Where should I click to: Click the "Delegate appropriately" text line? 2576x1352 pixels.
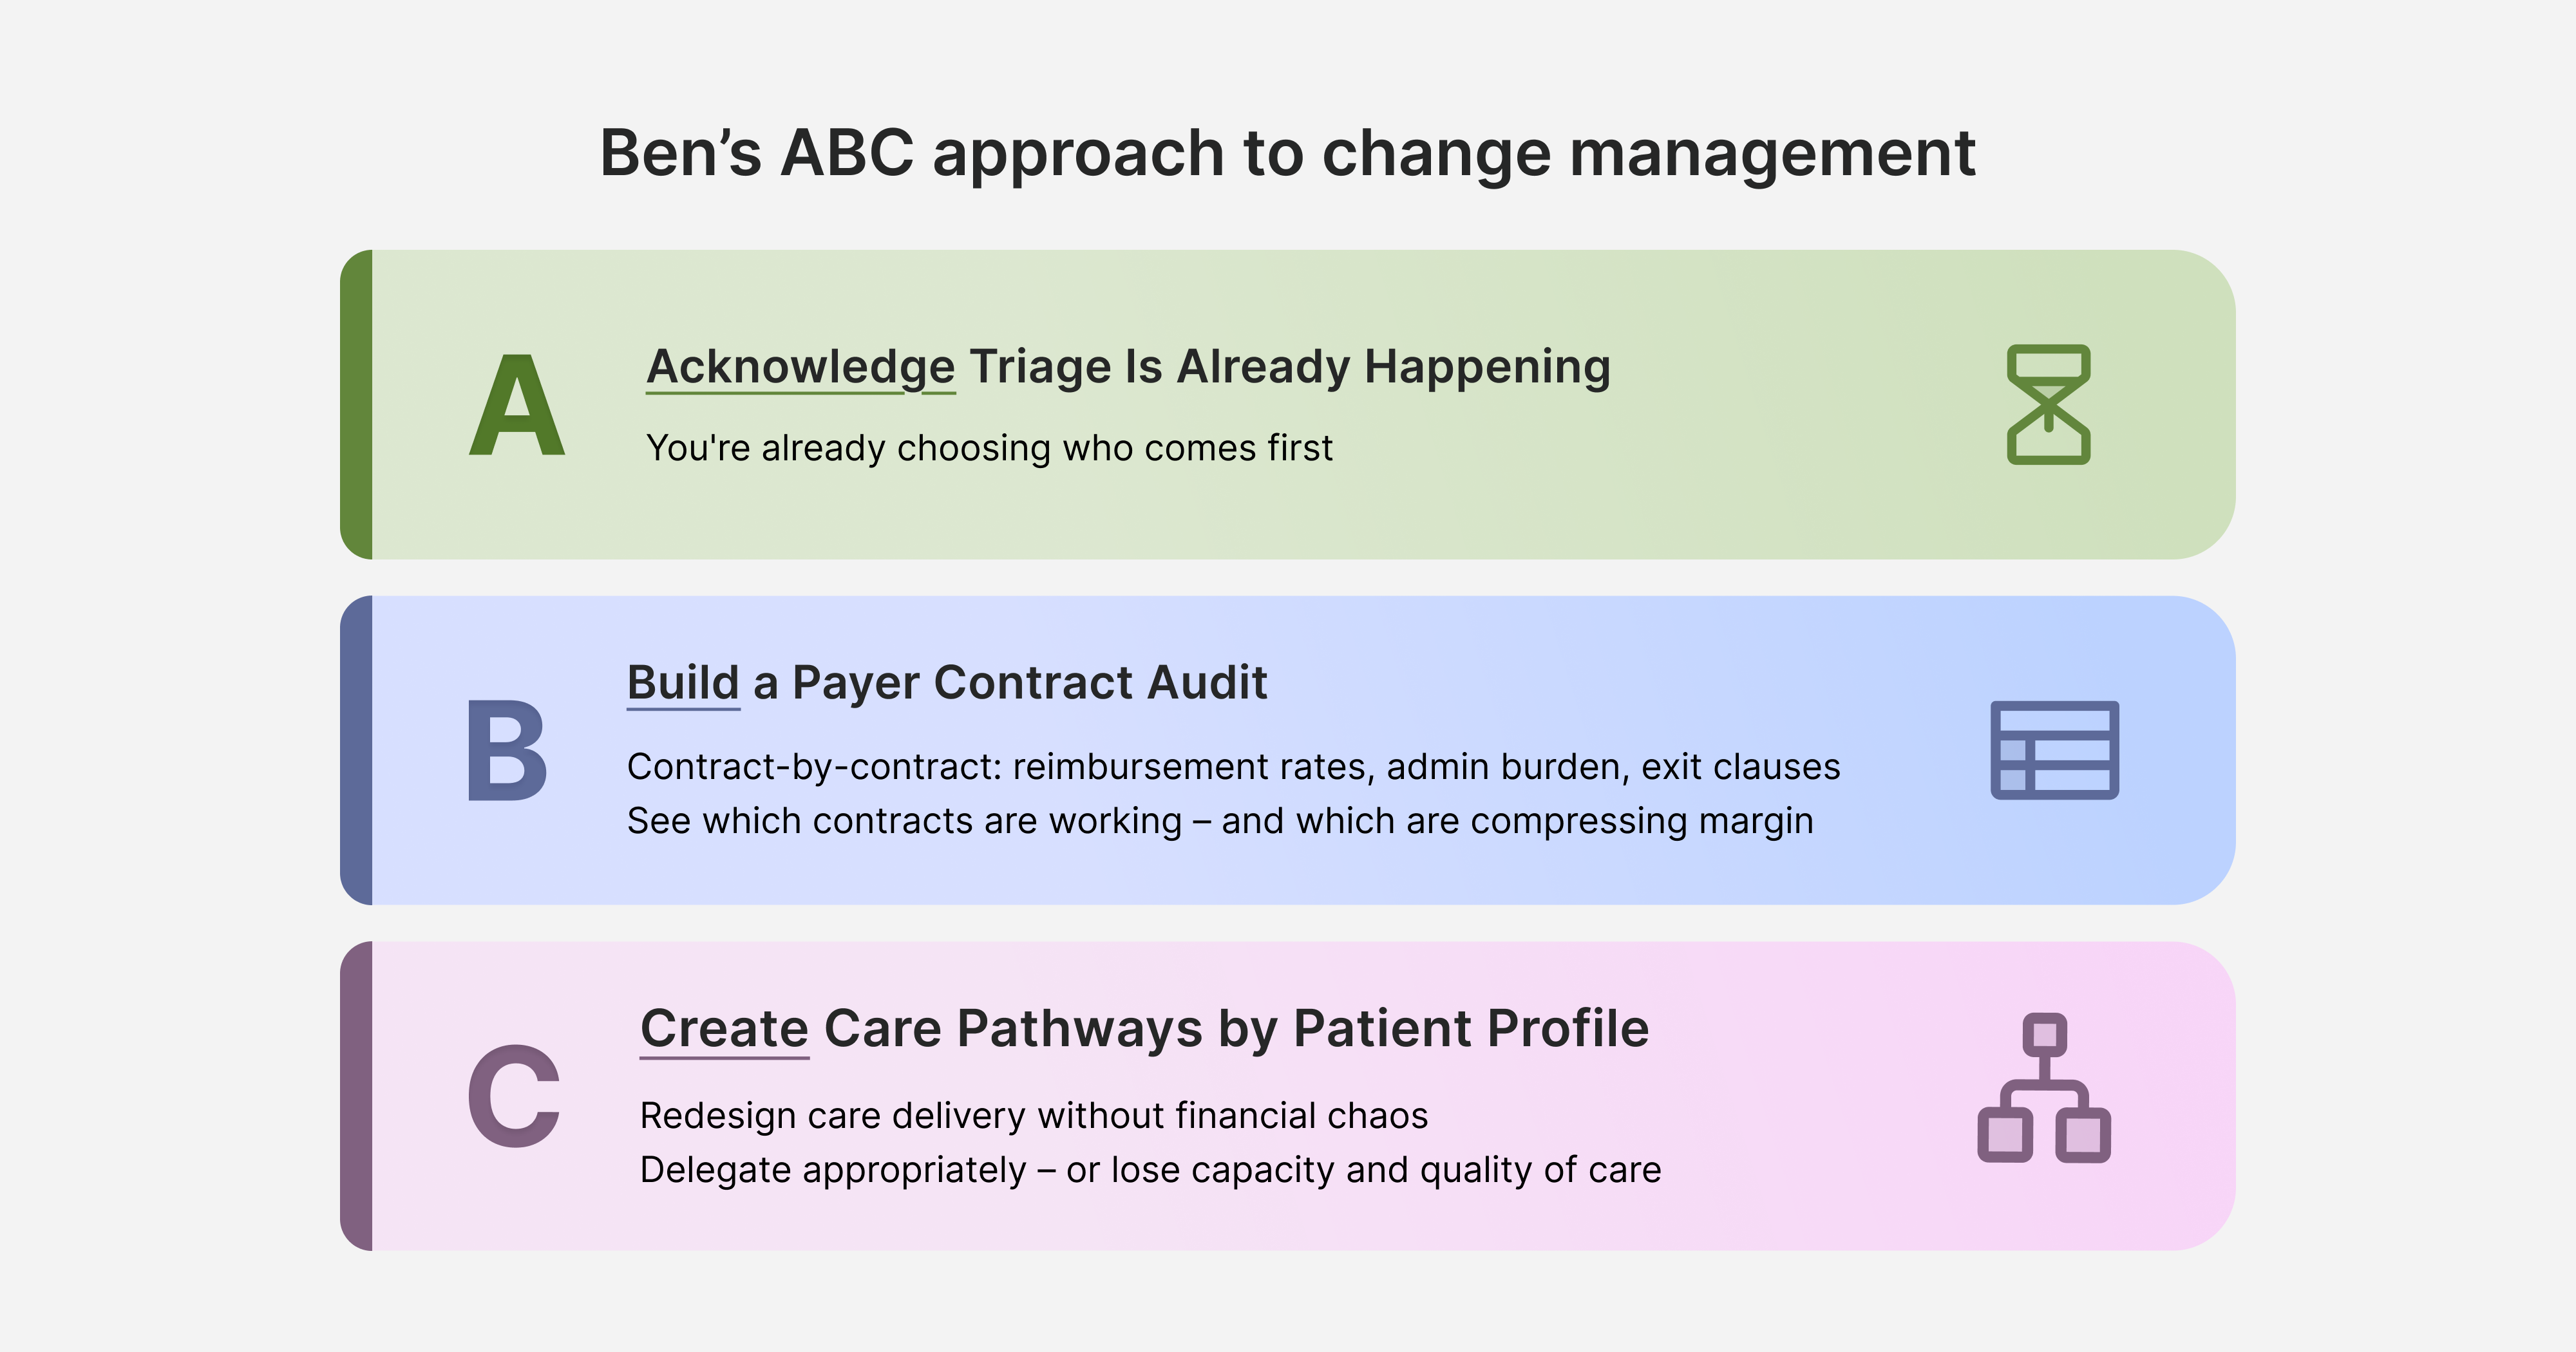pyautogui.click(x=1150, y=1170)
